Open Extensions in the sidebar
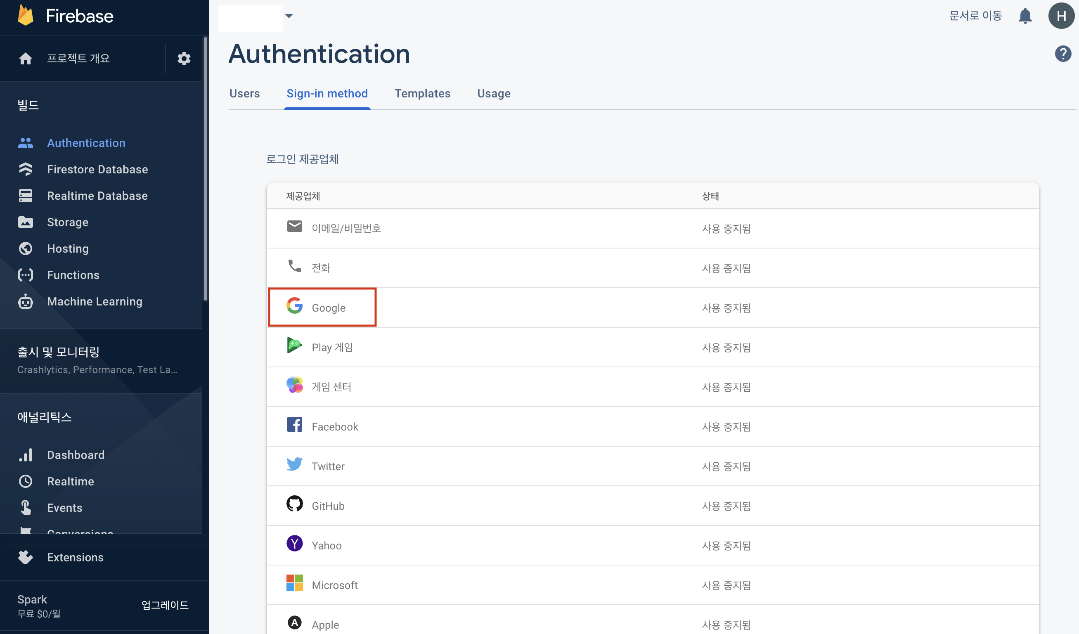1079x634 pixels. click(x=76, y=557)
